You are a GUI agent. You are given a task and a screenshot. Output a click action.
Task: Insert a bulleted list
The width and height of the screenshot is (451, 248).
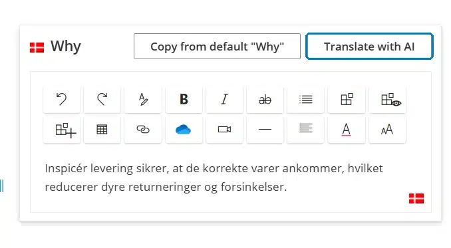point(305,100)
